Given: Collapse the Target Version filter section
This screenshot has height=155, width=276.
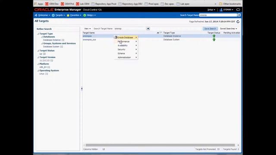Looking at the screenshot, I should 38,57.
